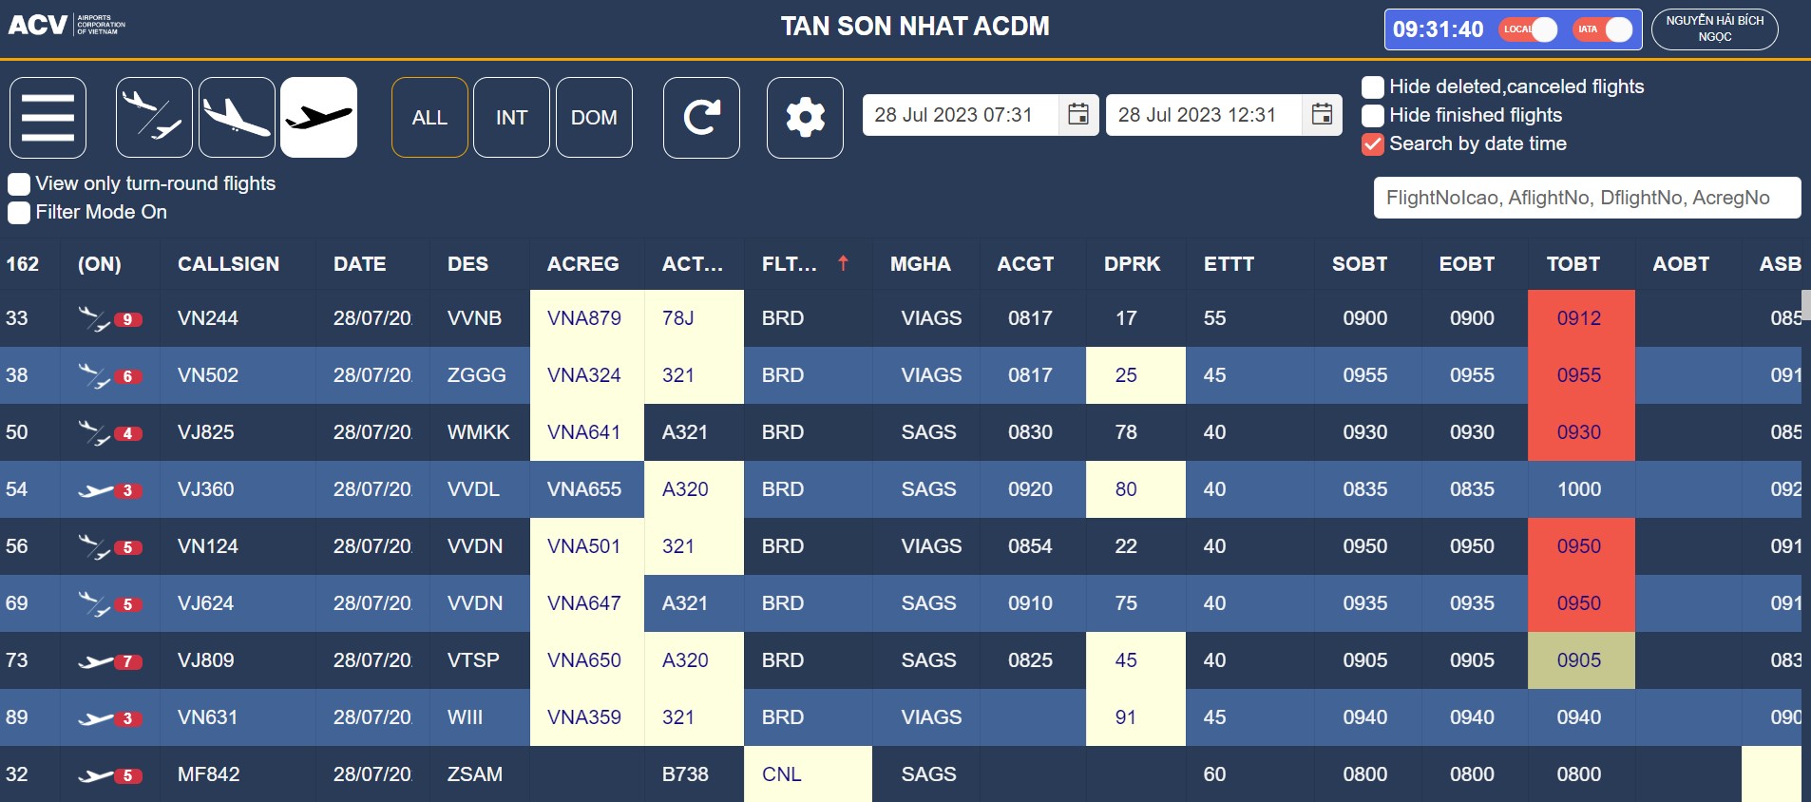The image size is (1811, 802).
Task: Toggle the IATA code switch
Action: click(x=1604, y=29)
